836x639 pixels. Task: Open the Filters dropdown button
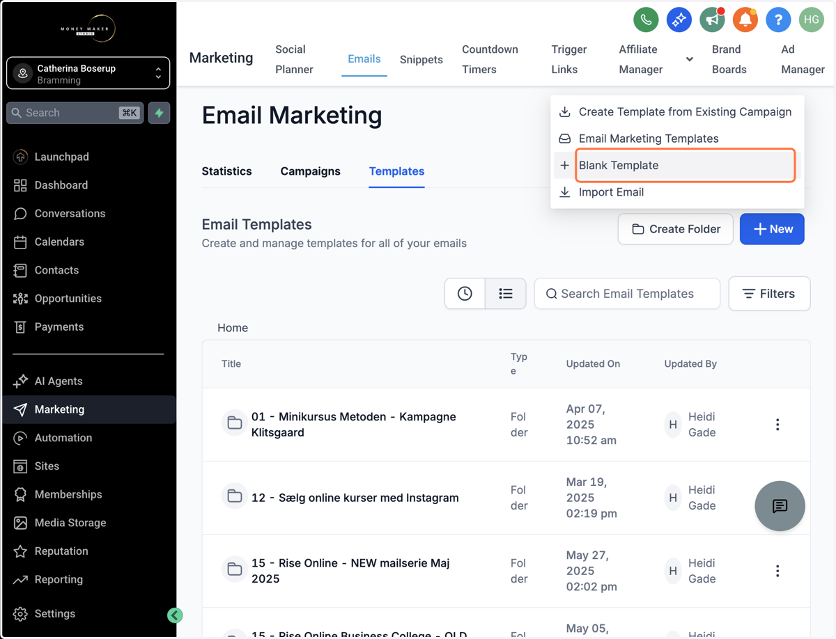[769, 294]
